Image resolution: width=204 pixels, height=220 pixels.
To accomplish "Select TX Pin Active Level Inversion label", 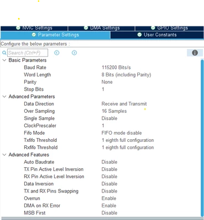I will 53,169.
